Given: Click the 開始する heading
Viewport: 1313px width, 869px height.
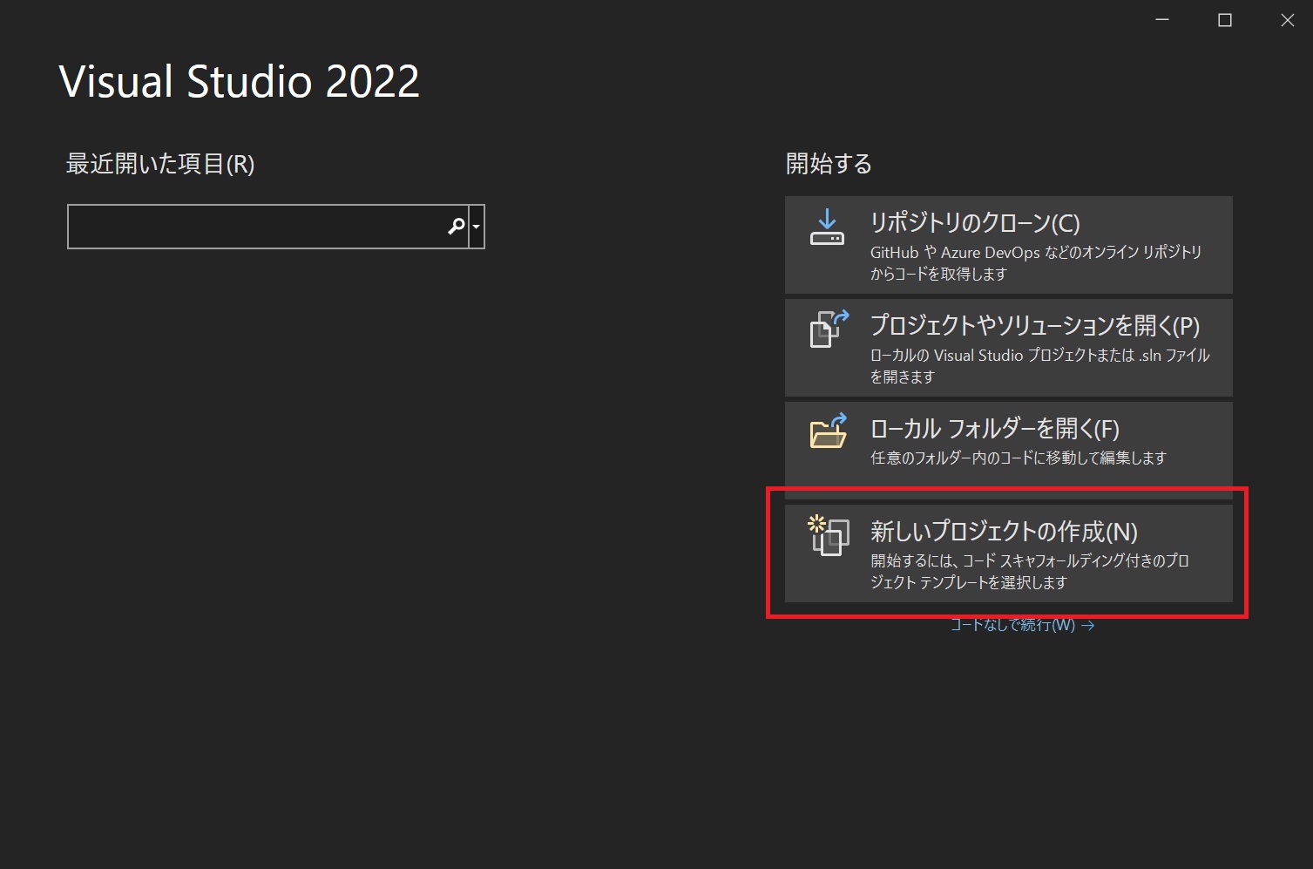Looking at the screenshot, I should click(x=829, y=164).
